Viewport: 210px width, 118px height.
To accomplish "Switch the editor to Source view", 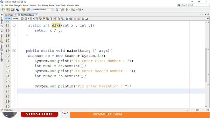I will 8,18.
